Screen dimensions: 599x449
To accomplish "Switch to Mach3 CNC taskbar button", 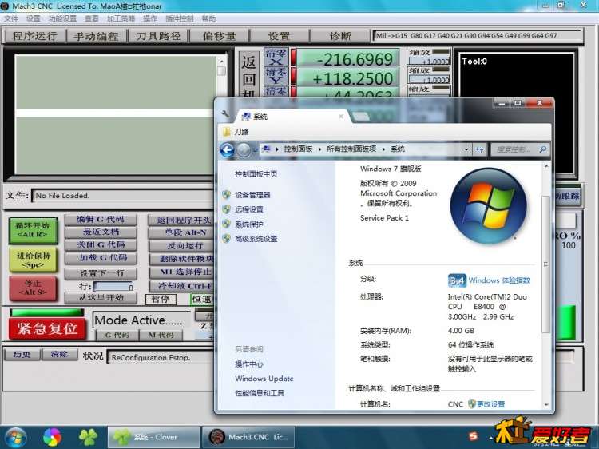I will 248,437.
